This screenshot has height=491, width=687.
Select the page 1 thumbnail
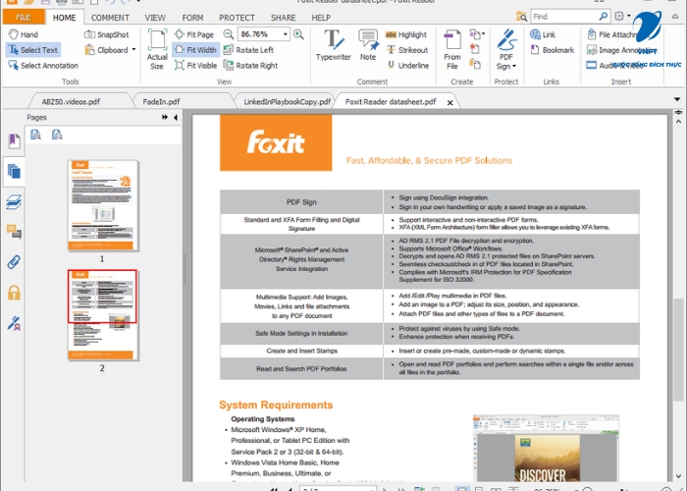click(103, 205)
